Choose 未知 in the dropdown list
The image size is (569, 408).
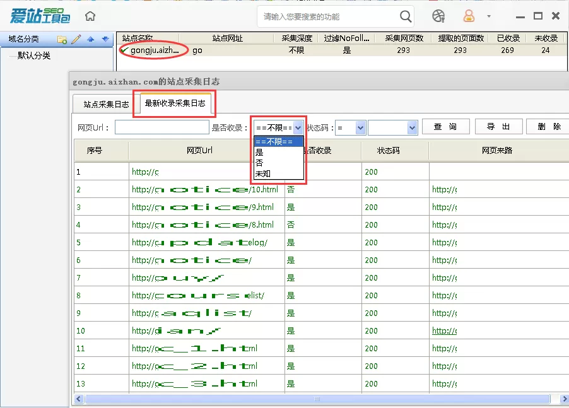click(278, 173)
